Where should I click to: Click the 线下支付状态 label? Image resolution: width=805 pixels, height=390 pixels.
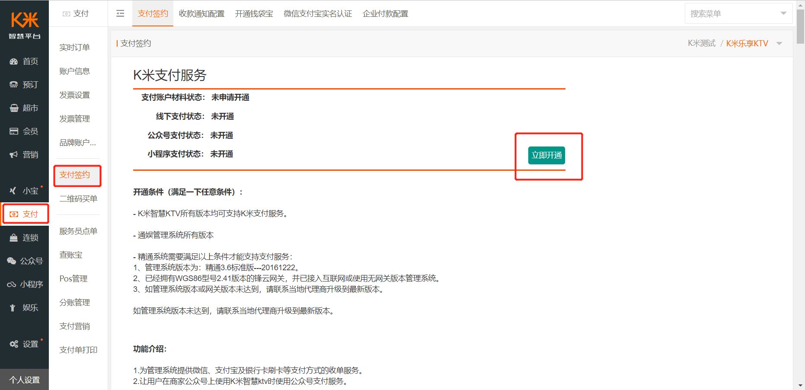pos(180,116)
